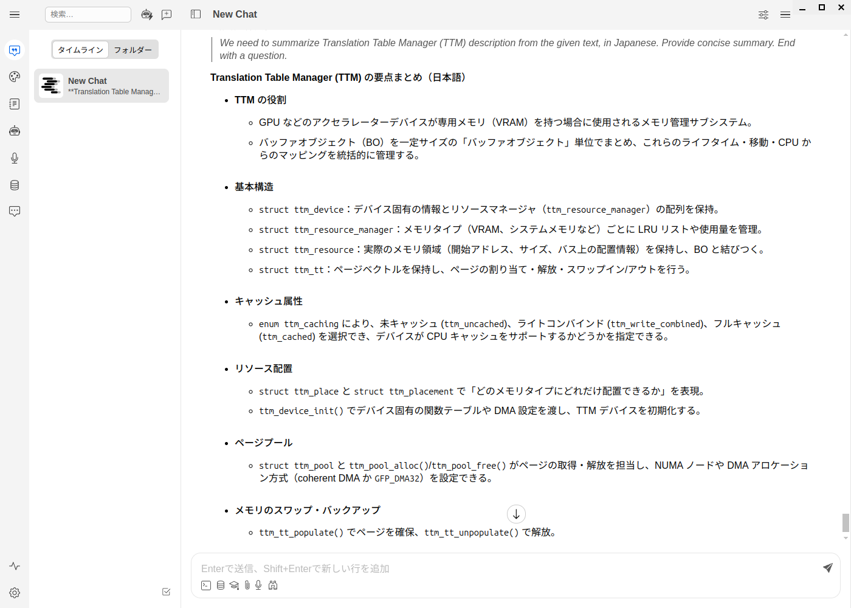
Task: Open the robot assistant icon in sidebar
Action: click(15, 131)
